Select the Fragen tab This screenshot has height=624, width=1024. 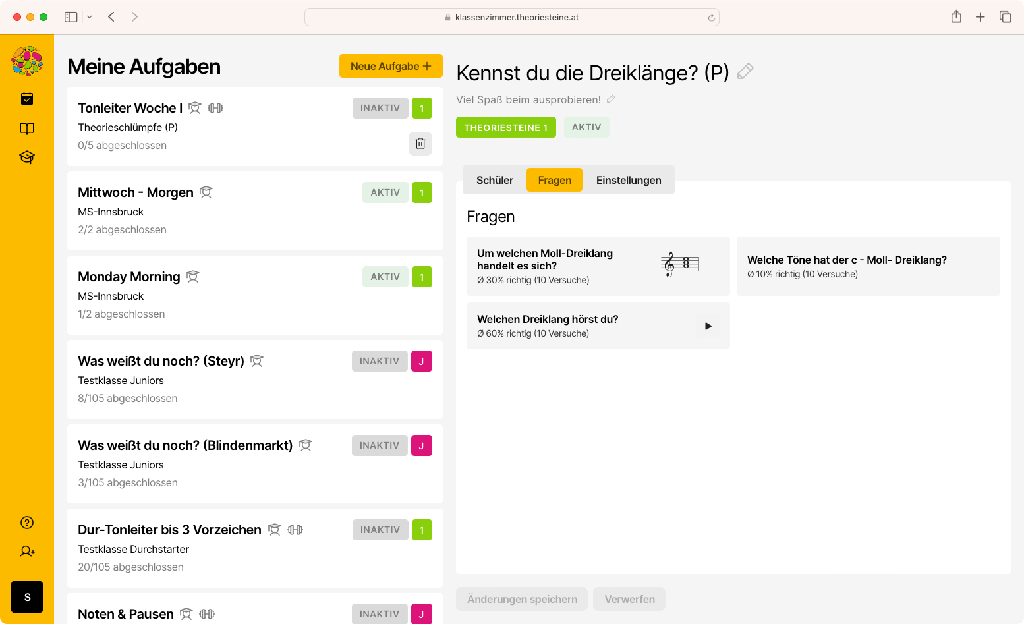555,180
